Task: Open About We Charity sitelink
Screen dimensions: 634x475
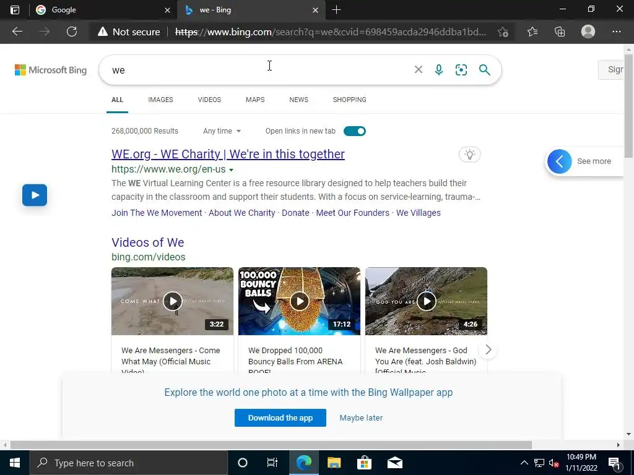Action: [x=242, y=213]
